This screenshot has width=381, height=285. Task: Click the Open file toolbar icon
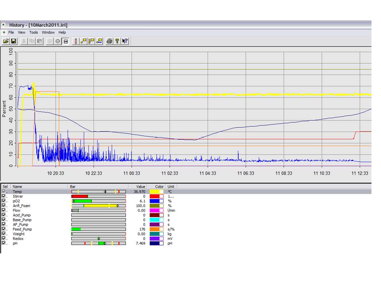click(6, 41)
